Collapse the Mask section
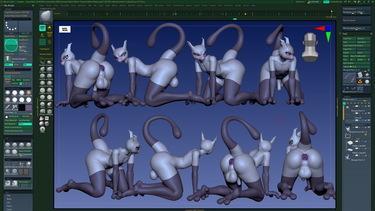Viewport: 375px width, 211px height. pyautogui.click(x=18, y=178)
